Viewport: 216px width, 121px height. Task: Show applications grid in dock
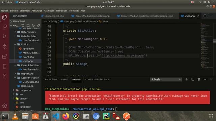[x=211, y=116]
